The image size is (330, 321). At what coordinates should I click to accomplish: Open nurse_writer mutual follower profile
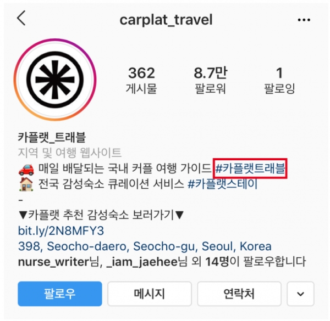pyautogui.click(x=53, y=262)
